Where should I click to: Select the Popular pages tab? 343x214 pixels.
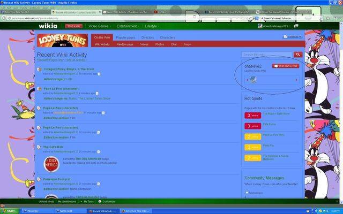125,37
